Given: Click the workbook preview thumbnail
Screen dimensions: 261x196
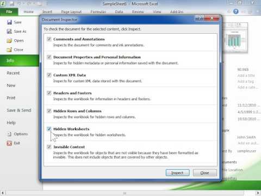Looking at the screenshot, I should (x=235, y=38).
